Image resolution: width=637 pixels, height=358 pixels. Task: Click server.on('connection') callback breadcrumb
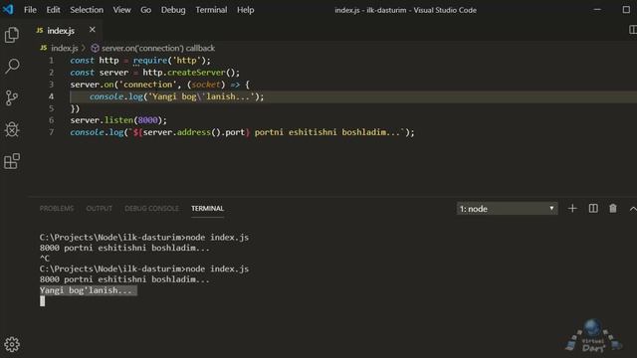(x=158, y=48)
